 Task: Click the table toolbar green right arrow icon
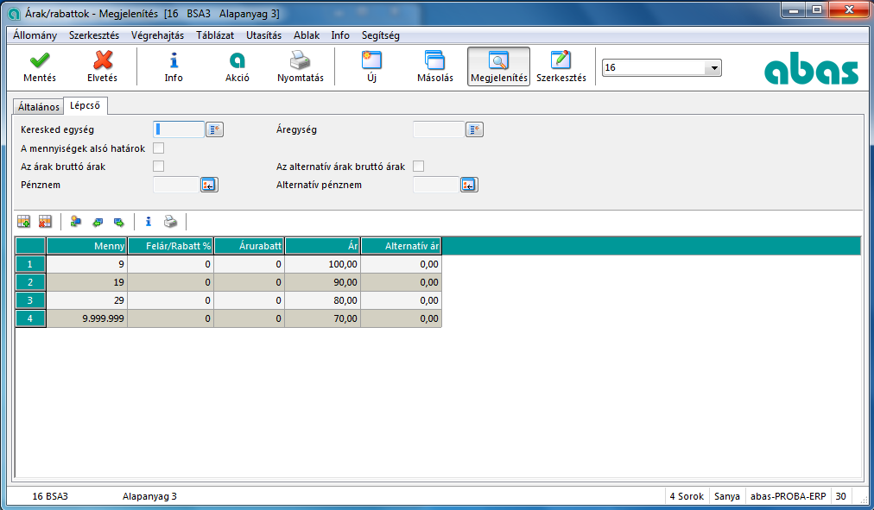(x=118, y=222)
